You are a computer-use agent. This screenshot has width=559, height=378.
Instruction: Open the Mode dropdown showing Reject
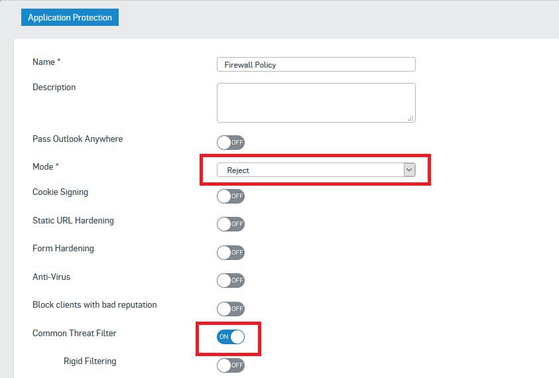pos(316,170)
